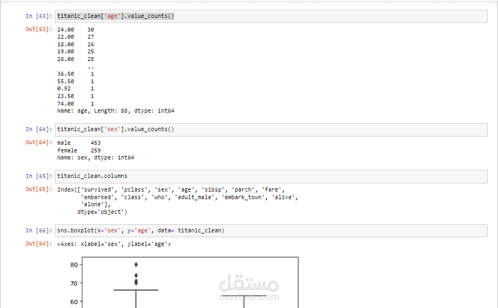Select the In [63] prompt label
Screen dimensions: 498x308
point(39,16)
